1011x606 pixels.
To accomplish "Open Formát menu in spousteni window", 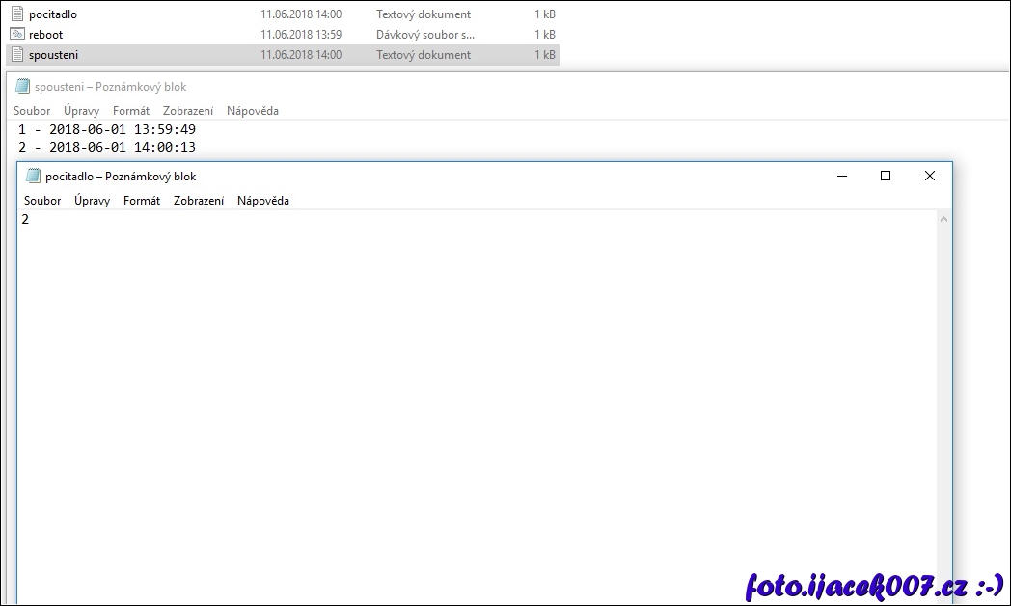I will coord(131,111).
